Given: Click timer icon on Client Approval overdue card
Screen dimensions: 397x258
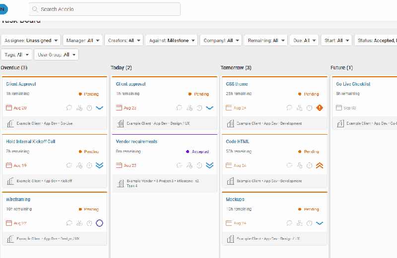Looking at the screenshot, I should (89, 108).
